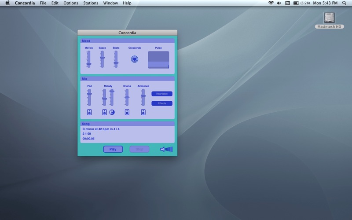Click the Pulse display pad
This screenshot has height=220, width=352.
pos(158,60)
